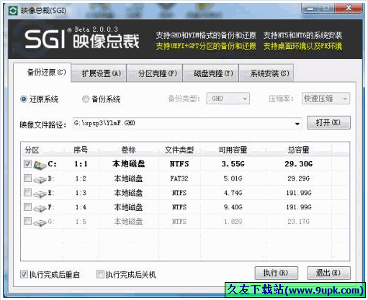Image resolution: width=368 pixels, height=300 pixels.
Task: Click the 执行(R) button
Action: (x=276, y=273)
